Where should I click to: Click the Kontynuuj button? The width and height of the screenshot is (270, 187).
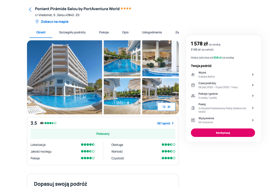coord(223,133)
